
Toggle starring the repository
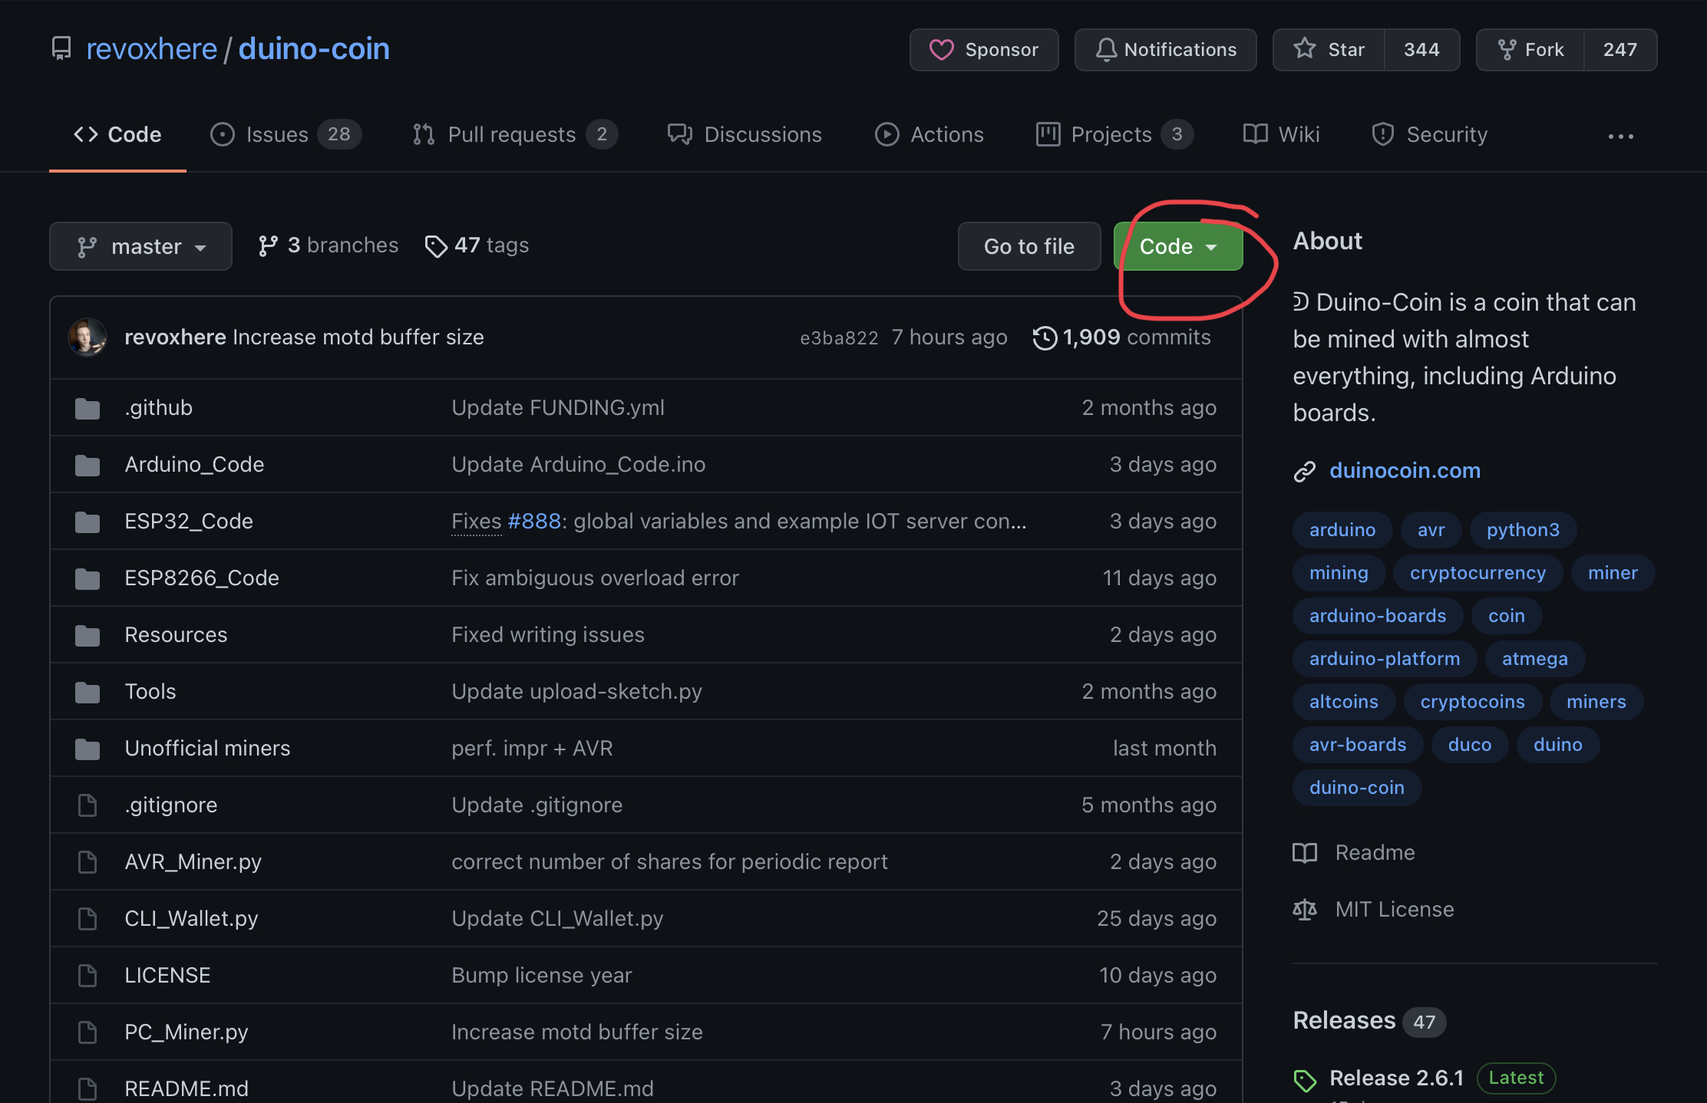pos(1330,49)
